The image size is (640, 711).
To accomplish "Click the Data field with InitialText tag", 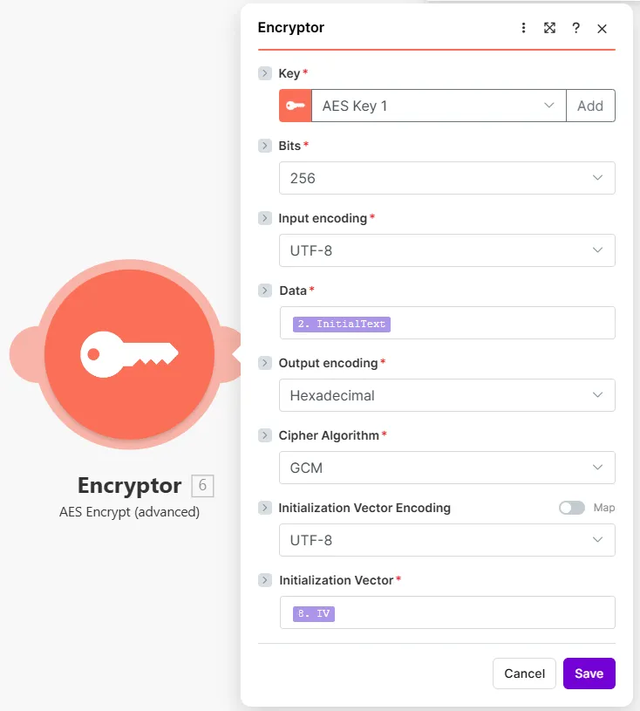I will (x=447, y=323).
